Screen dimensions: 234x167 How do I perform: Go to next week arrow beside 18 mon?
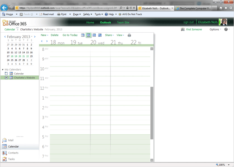click(x=47, y=41)
